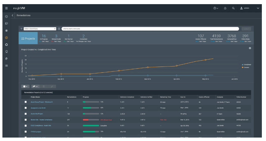This screenshot has width=266, height=141.
Task: Click back arrow next to Remediations title
Action: [x=13, y=16]
